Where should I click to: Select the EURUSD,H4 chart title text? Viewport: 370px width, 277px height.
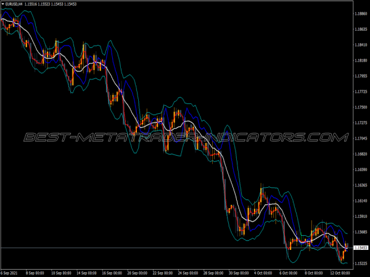click(x=14, y=4)
